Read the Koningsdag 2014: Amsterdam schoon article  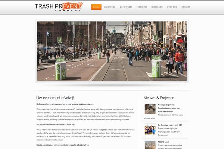click(169, 108)
